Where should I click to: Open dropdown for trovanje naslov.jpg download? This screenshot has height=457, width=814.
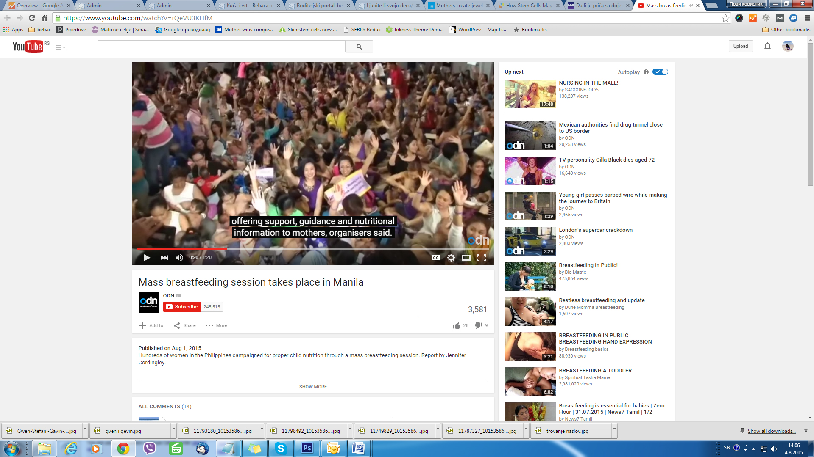tap(614, 429)
